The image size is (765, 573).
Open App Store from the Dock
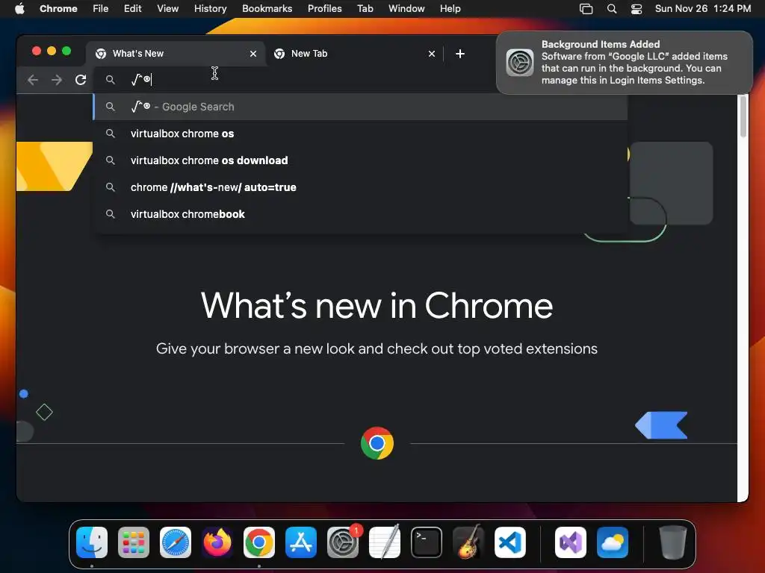(301, 542)
